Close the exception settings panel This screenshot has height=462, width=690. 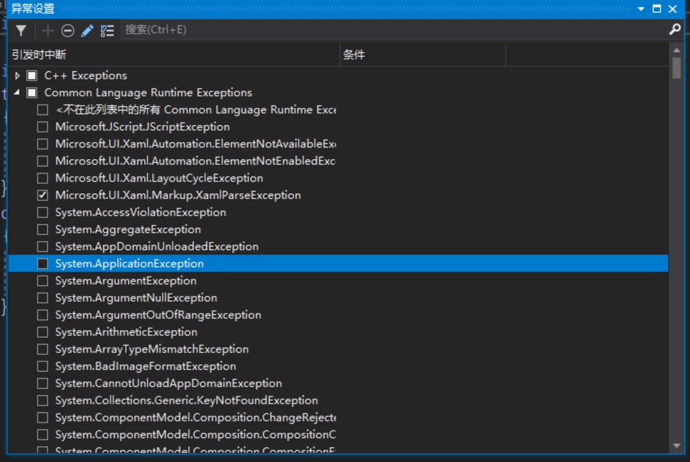coord(673,9)
